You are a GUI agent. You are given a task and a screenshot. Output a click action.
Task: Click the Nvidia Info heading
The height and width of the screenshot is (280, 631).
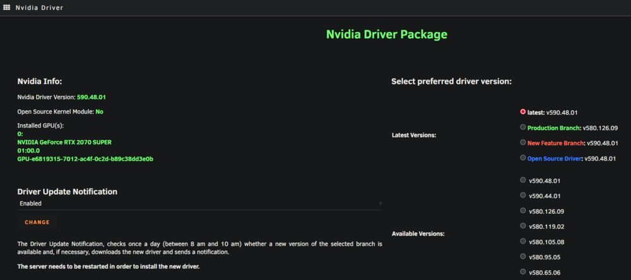(x=40, y=82)
